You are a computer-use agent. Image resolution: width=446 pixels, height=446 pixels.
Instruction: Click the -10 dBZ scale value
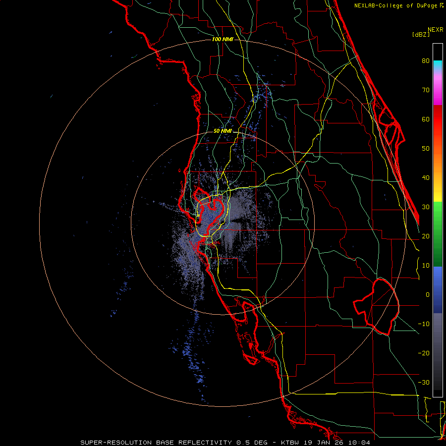[424, 324]
